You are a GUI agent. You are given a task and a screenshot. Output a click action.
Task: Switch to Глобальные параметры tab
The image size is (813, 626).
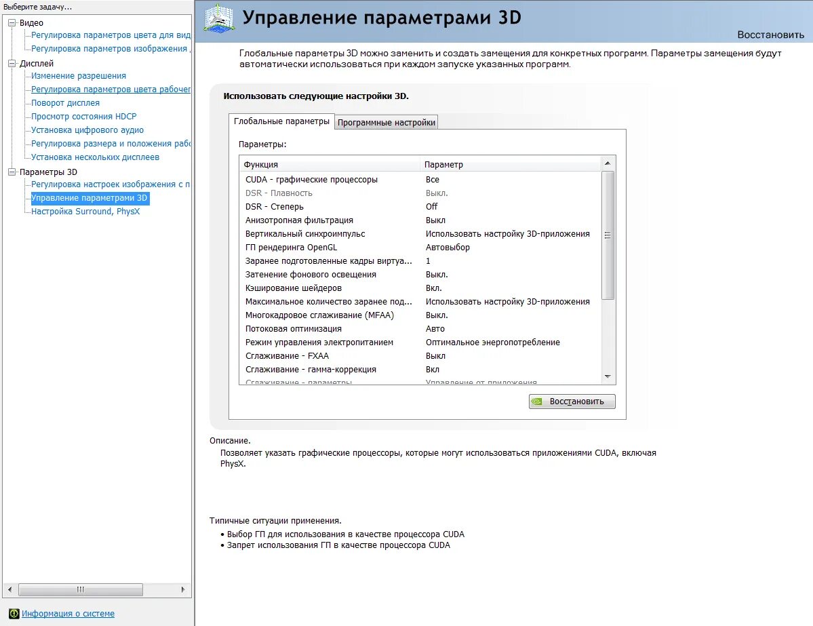pyautogui.click(x=281, y=121)
